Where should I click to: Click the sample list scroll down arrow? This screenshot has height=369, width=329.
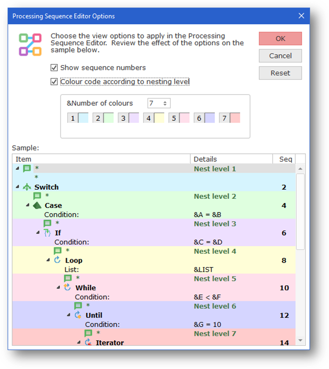300,340
